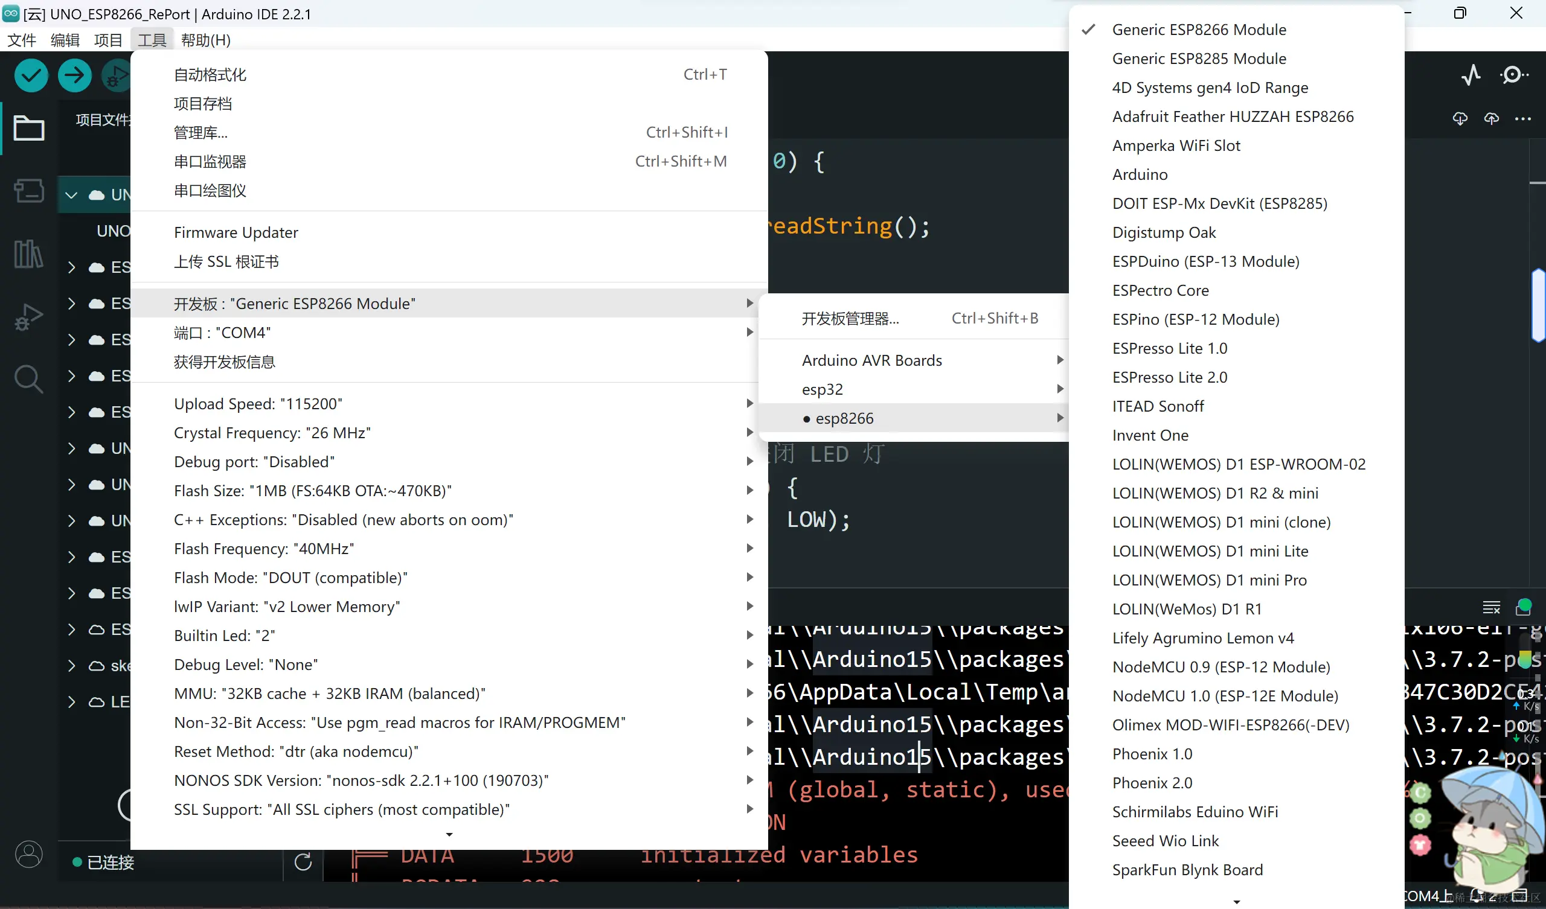Click the 已连接 connected status text
1546x909 pixels.
point(111,863)
